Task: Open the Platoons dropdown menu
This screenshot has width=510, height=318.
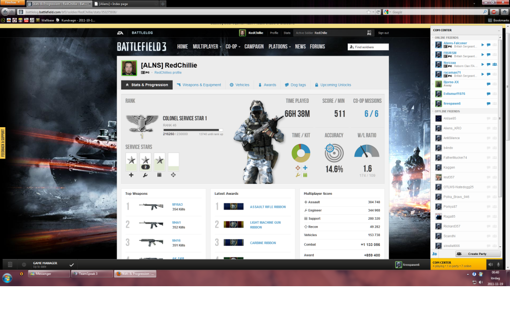Action: coord(279,47)
